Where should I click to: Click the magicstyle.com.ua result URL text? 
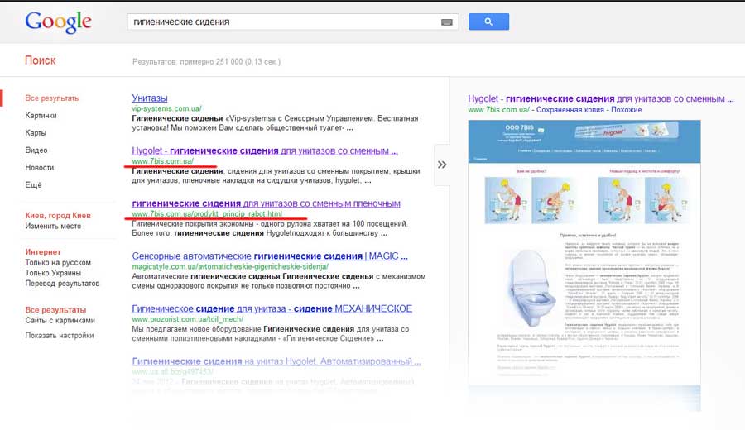(x=230, y=267)
